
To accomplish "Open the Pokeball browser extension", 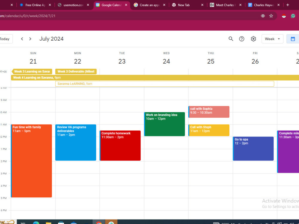I will [284, 16].
